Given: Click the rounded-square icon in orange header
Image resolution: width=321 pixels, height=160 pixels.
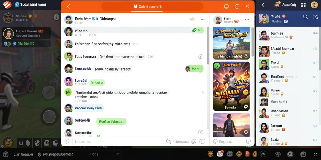Looking at the screenshot, I should tap(226, 7).
